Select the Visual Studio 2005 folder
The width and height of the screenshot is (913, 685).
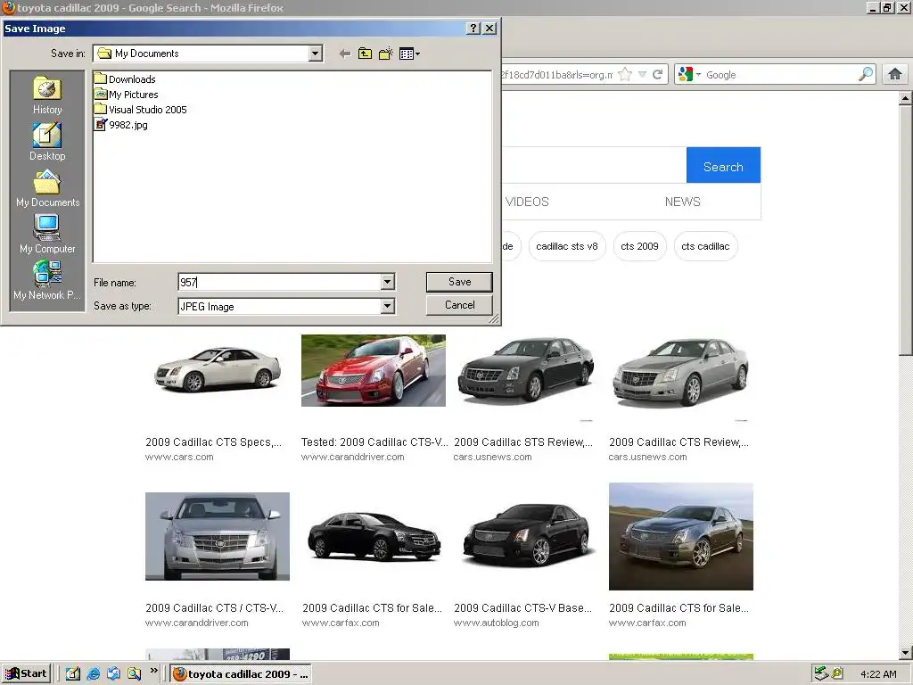[x=140, y=110]
